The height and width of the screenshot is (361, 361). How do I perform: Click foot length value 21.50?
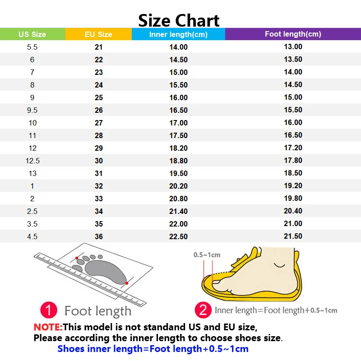293,236
